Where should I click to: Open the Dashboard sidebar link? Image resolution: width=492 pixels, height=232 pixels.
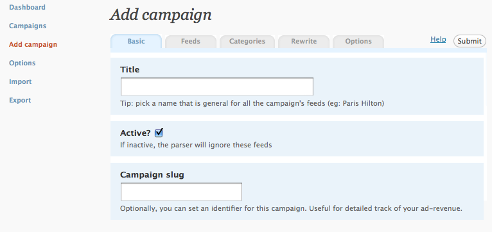[28, 7]
